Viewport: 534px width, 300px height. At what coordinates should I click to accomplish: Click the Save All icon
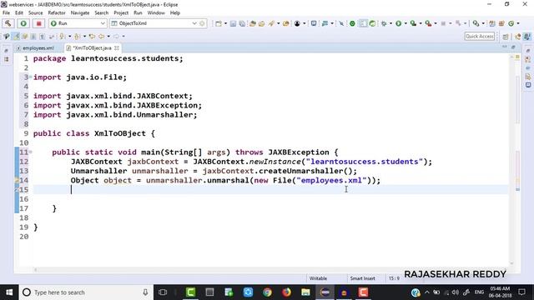[242, 23]
